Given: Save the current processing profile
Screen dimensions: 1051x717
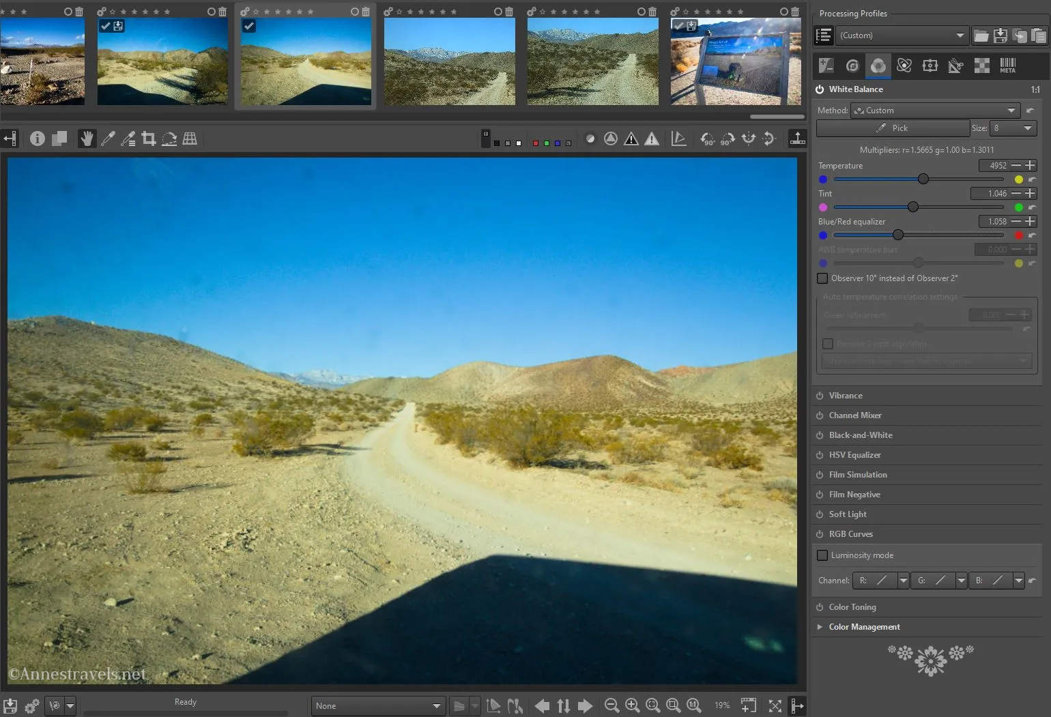Looking at the screenshot, I should tap(1000, 35).
